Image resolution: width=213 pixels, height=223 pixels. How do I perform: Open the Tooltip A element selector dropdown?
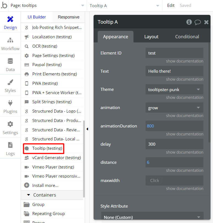click(125, 6)
